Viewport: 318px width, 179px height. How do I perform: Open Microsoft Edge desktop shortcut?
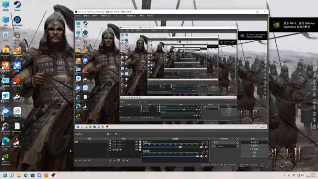[x=6, y=144]
